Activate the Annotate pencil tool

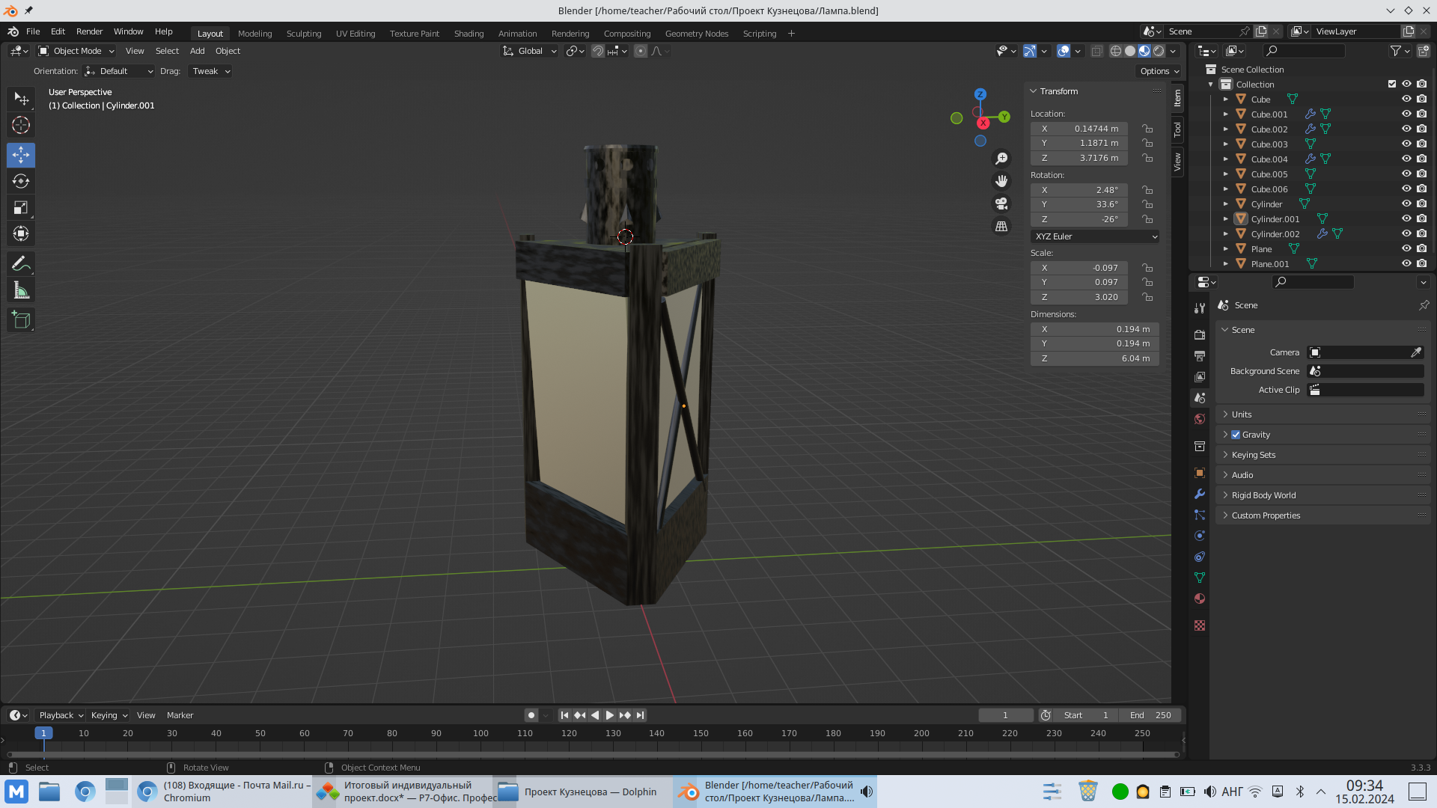(x=21, y=263)
